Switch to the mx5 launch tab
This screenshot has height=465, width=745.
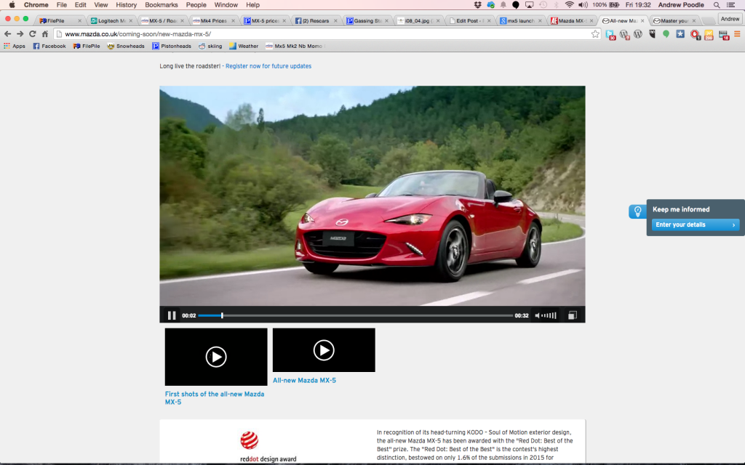520,20
